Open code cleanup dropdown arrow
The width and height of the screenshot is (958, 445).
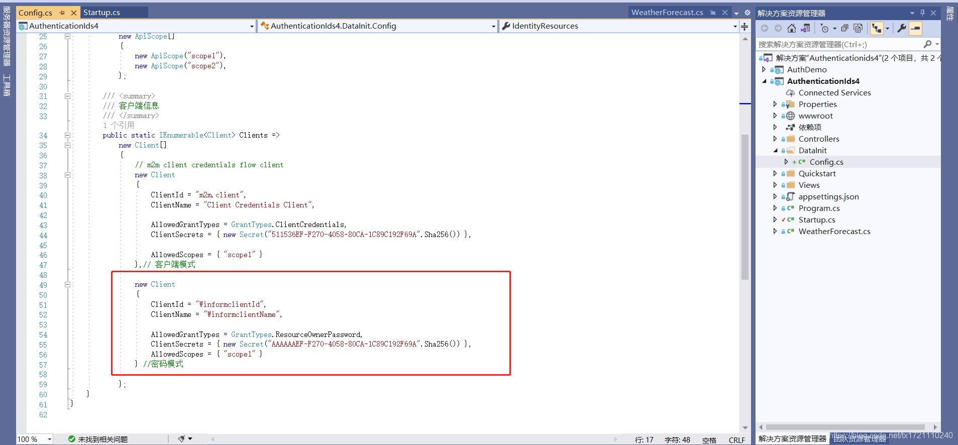click(x=190, y=439)
